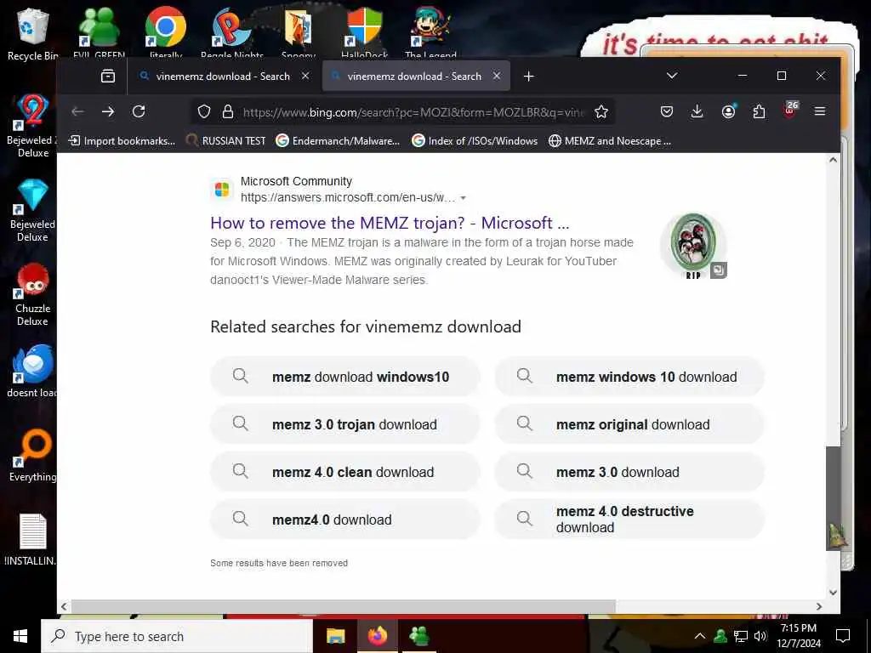Click the Import bookmarks toolbar item
This screenshot has width=871, height=653.
[122, 141]
